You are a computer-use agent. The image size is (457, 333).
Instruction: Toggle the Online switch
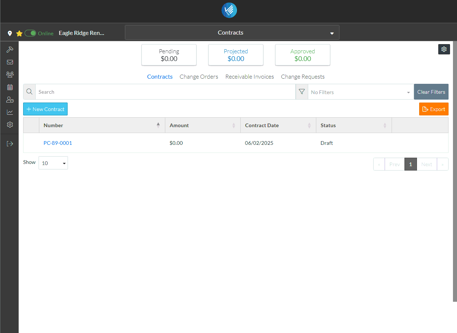30,33
